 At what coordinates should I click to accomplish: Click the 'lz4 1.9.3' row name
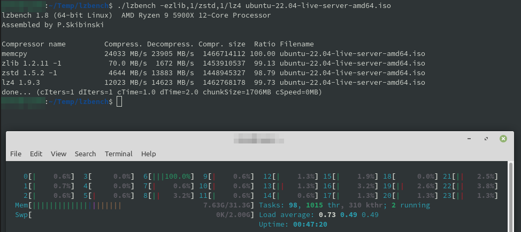pyautogui.click(x=21, y=82)
